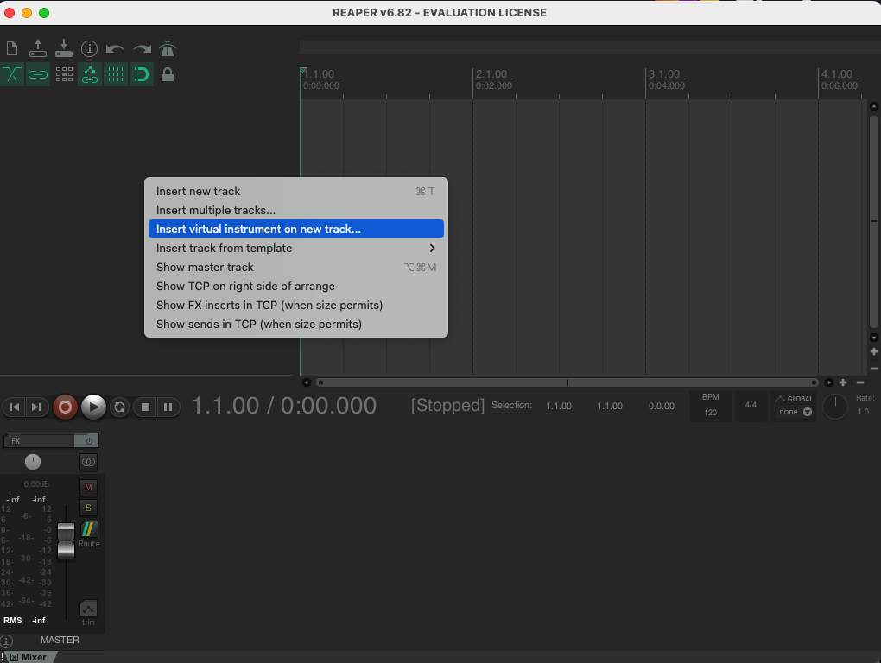881x663 pixels.
Task: Open the master Route button
Action: coord(89,529)
